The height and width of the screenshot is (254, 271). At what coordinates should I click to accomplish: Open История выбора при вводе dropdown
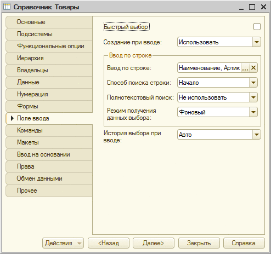pyautogui.click(x=257, y=135)
